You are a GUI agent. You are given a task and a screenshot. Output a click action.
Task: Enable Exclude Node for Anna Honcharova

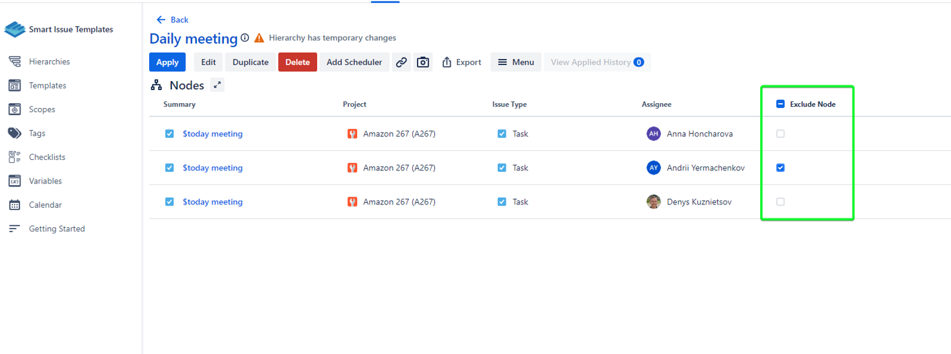click(x=780, y=134)
